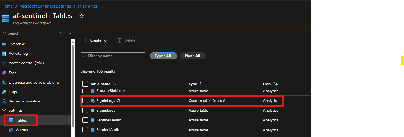The image size is (404, 137).
Task: Open the Tags icon in sidebar
Action: tap(4, 73)
